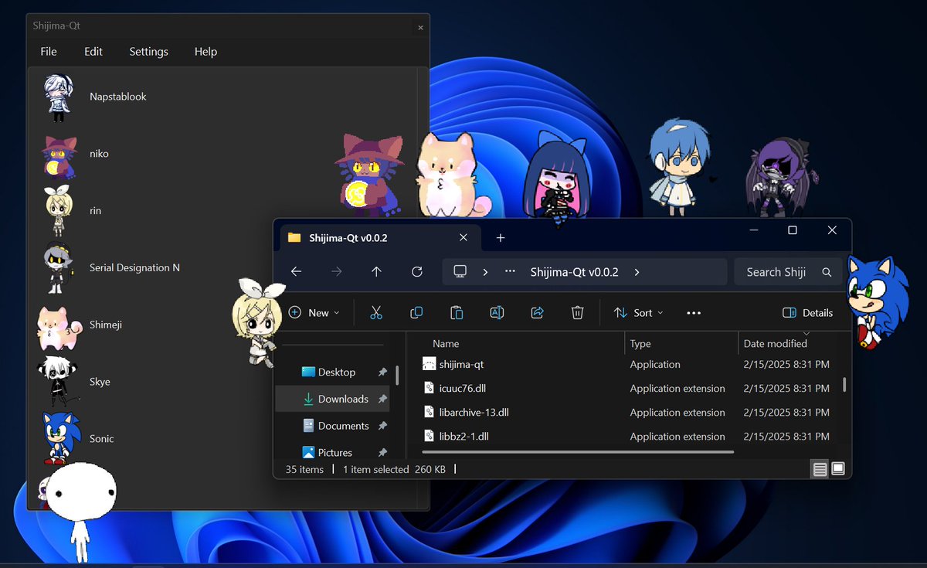Sort files by the Name column header

(446, 344)
